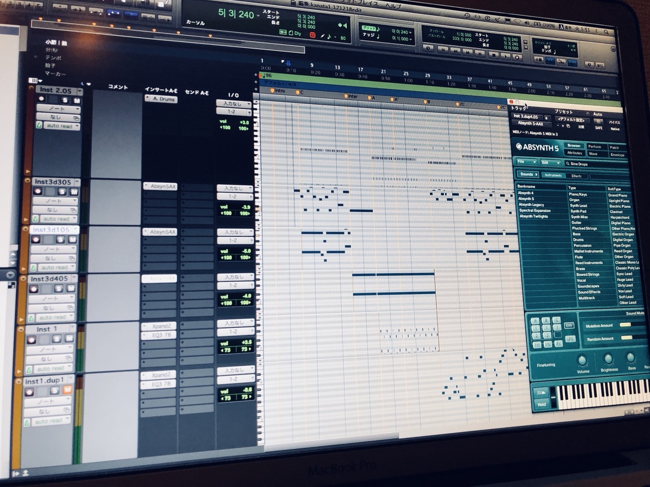
Task: Record-enable the Inst 2.05 track
Action: tap(41, 98)
